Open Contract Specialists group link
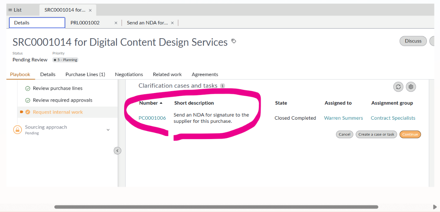440x212 pixels. click(393, 118)
